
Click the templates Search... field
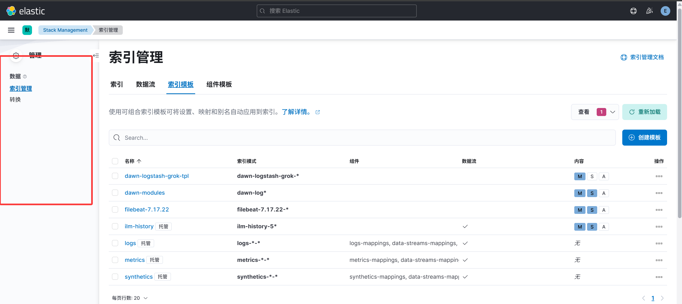click(362, 138)
